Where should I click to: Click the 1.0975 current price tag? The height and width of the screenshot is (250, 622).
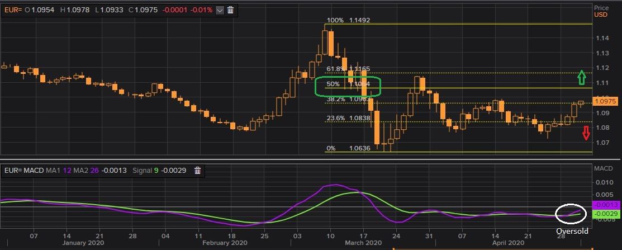coord(605,102)
